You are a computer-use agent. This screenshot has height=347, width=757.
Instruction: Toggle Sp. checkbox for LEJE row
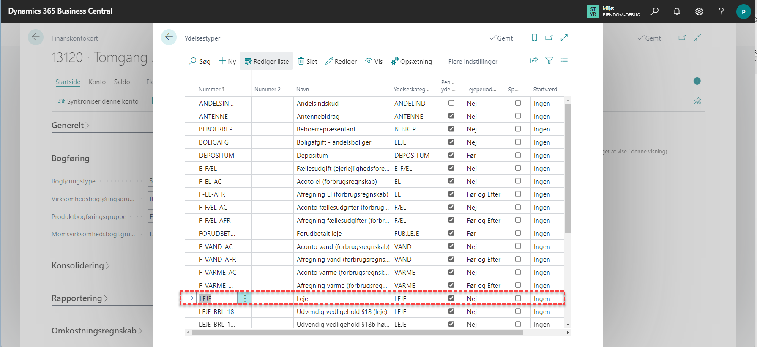[x=518, y=298]
